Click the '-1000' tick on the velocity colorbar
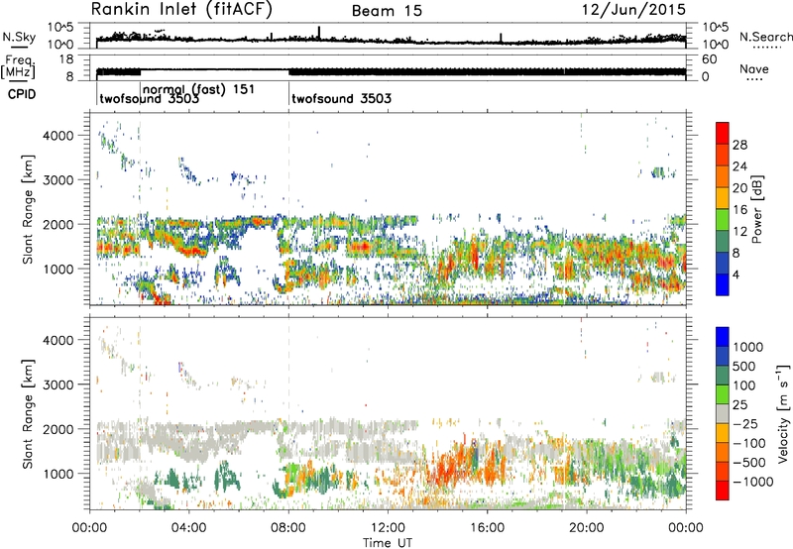The height and width of the screenshot is (549, 793). pos(752,482)
